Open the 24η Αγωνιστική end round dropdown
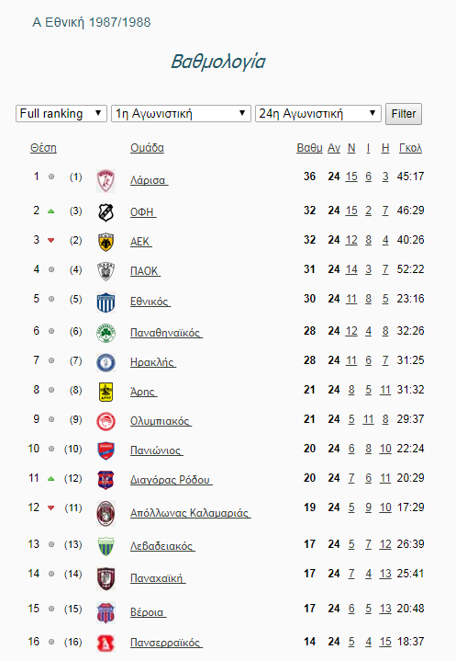 (318, 113)
